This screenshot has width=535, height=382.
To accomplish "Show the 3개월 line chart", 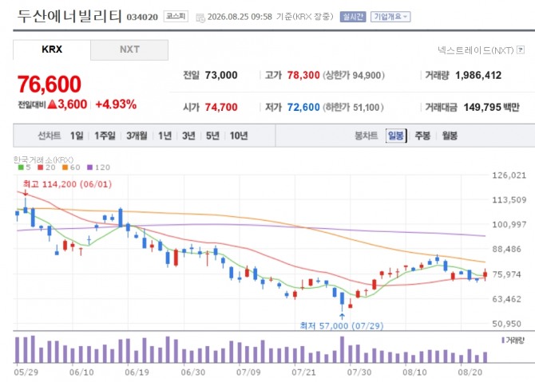I will coord(137,136).
